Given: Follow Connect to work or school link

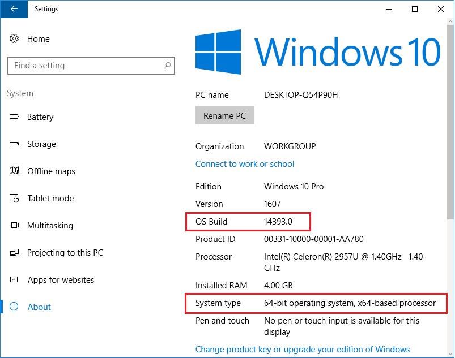Looking at the screenshot, I should 245,164.
